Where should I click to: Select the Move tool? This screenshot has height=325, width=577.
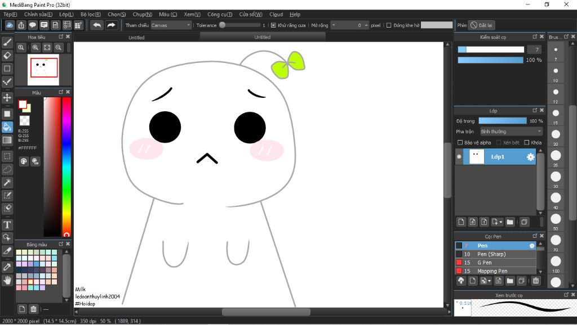tap(7, 97)
